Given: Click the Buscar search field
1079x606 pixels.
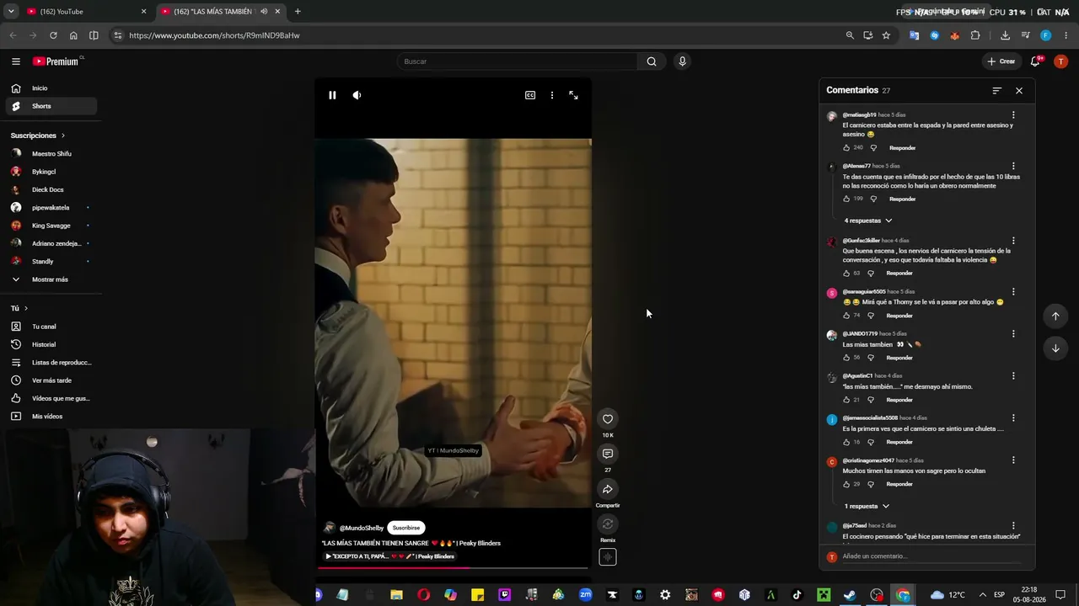Looking at the screenshot, I should pyautogui.click(x=517, y=61).
